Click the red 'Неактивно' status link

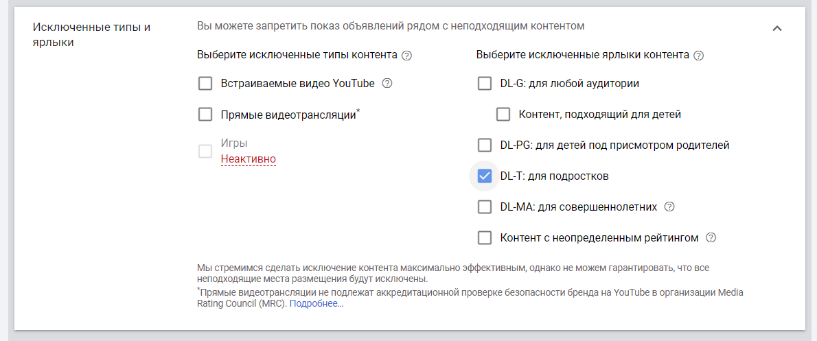[248, 159]
